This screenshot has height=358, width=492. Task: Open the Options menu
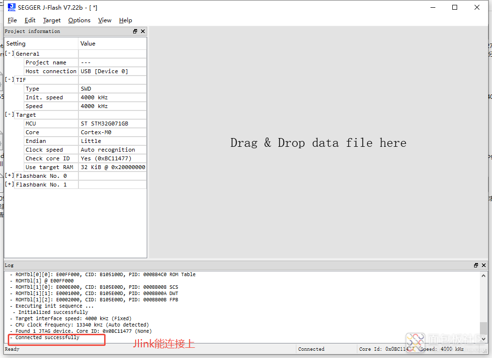[79, 20]
